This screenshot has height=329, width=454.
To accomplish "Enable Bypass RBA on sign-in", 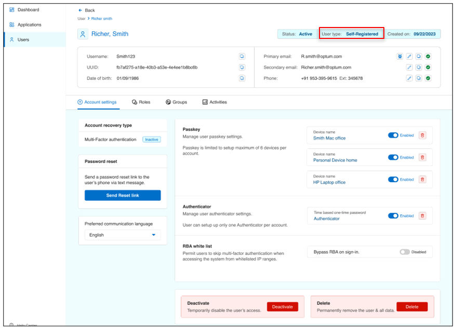I will coord(405,252).
